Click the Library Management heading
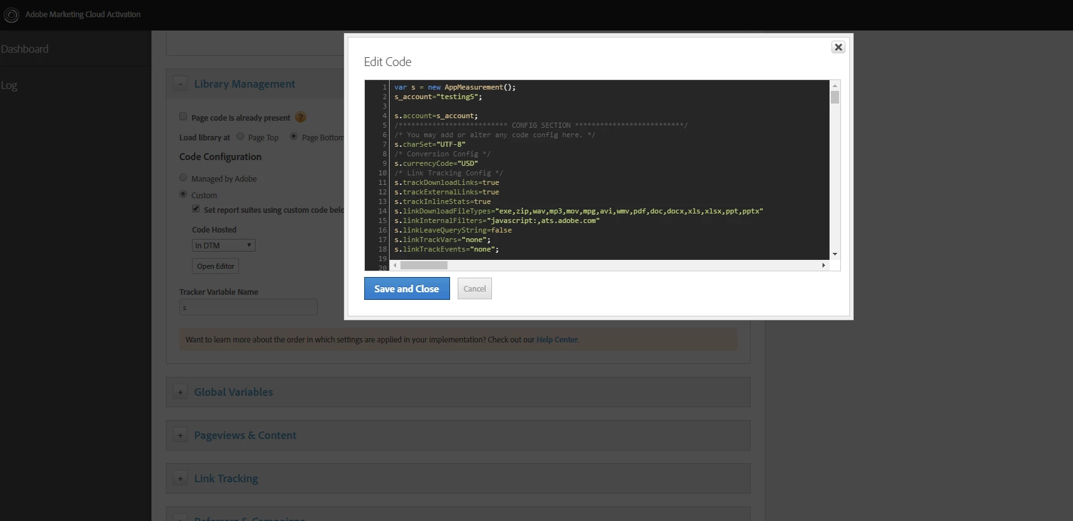1073x521 pixels. click(x=245, y=84)
